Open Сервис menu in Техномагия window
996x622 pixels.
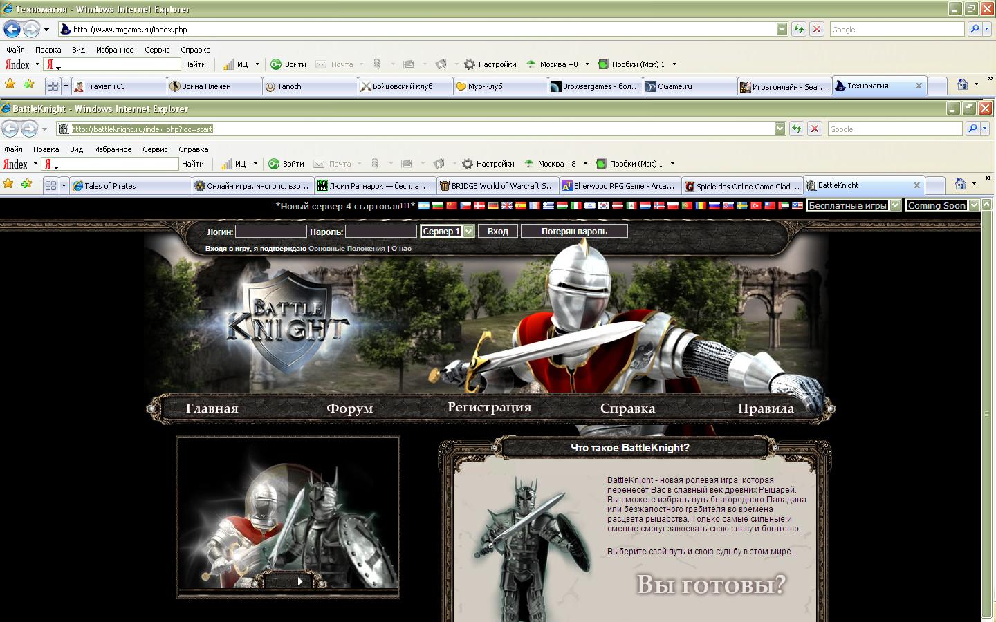tap(157, 50)
